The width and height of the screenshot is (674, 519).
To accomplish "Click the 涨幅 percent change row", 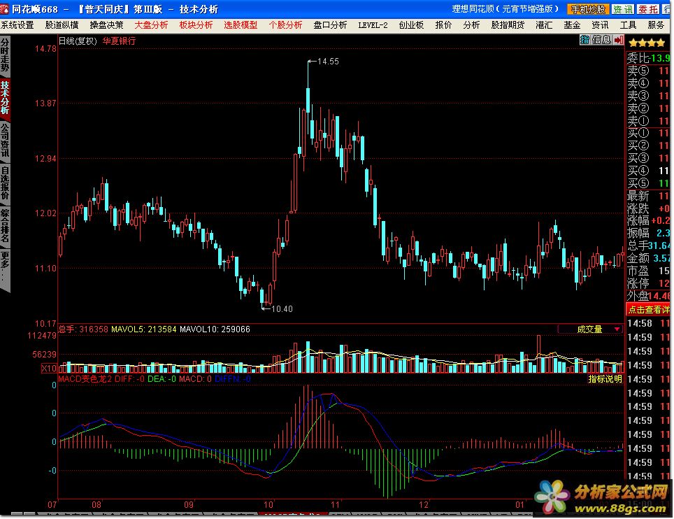I will pyautogui.click(x=648, y=220).
